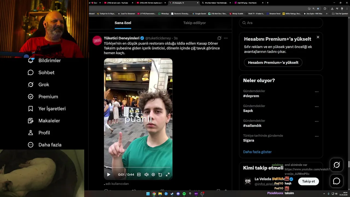Open Discord from the taskbar
The image size is (350, 197).
(178, 194)
